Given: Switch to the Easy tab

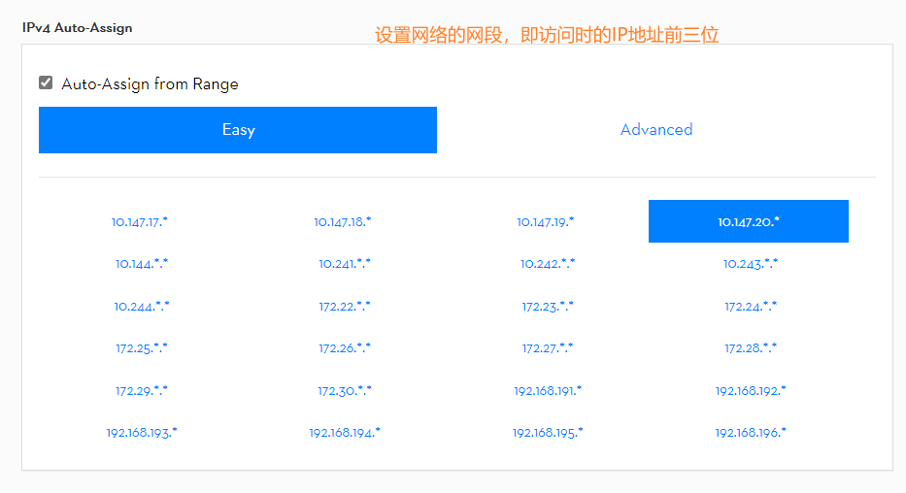Looking at the screenshot, I should point(238,130).
